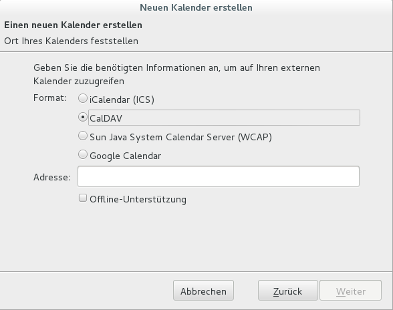The height and width of the screenshot is (310, 393).
Task: Choose the CalDAV format radio button
Action: 83,117
